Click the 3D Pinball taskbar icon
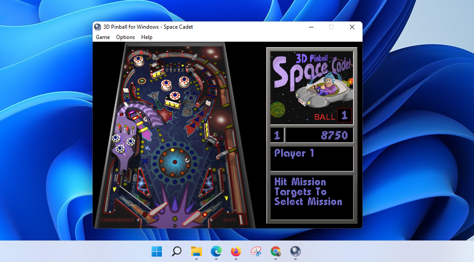 click(295, 251)
